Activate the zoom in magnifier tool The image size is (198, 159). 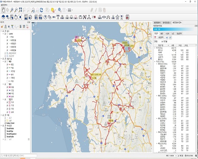click(12, 10)
